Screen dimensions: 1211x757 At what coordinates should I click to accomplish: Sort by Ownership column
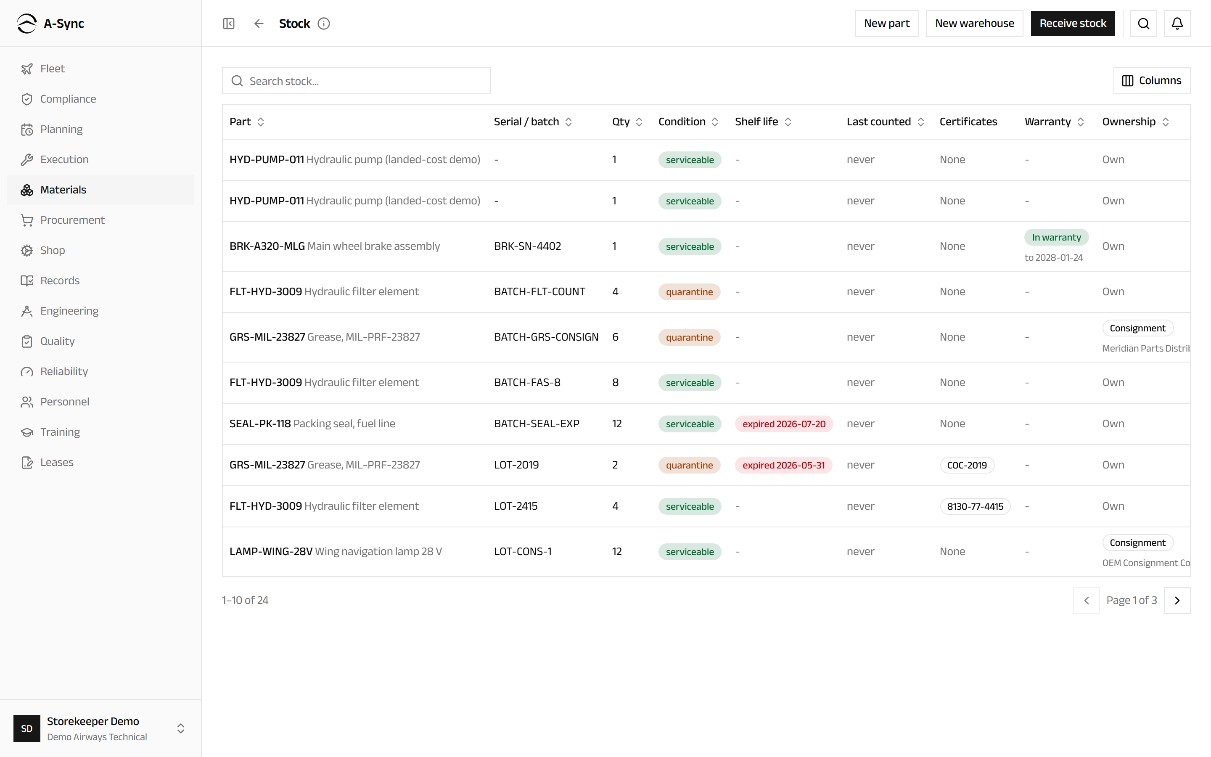pos(1135,122)
